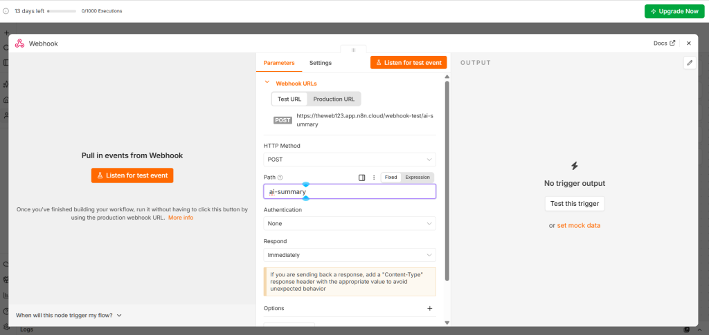
Task: Click the 'Options' label
Action: pyautogui.click(x=273, y=308)
